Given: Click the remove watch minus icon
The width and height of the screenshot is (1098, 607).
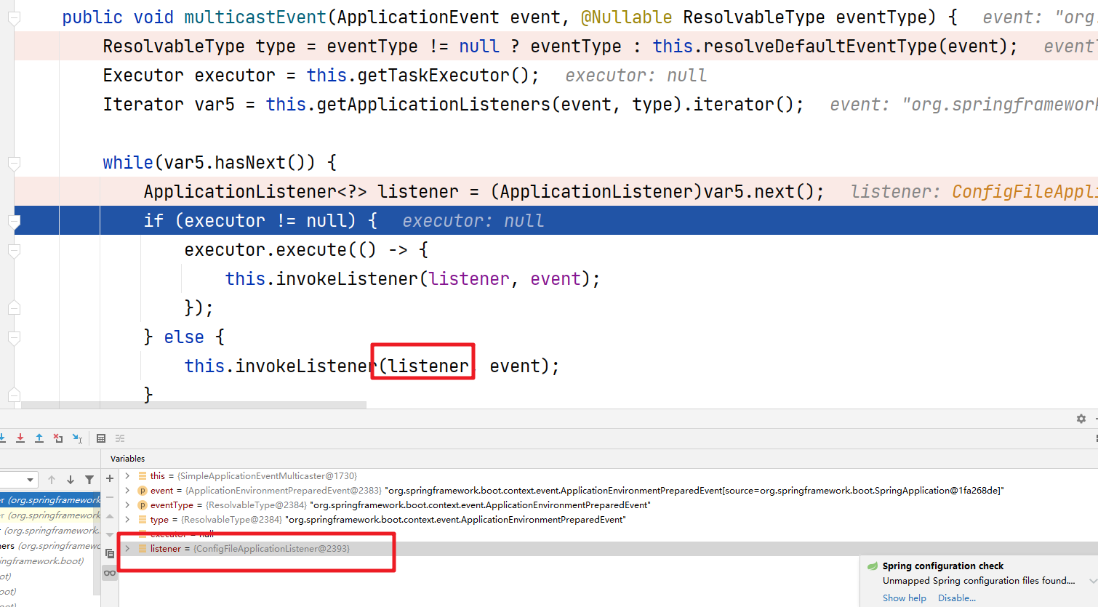Looking at the screenshot, I should [110, 497].
